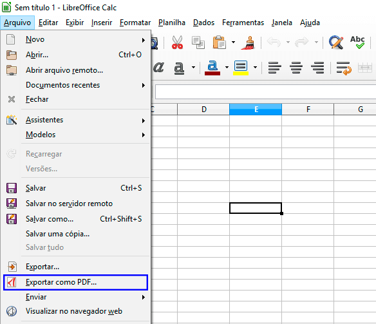376x324 pixels.
Task: Choose Exportar... menu entry
Action: (76, 267)
